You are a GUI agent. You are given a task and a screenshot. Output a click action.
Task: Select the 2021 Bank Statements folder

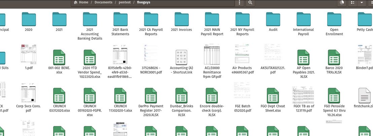pos(121,19)
